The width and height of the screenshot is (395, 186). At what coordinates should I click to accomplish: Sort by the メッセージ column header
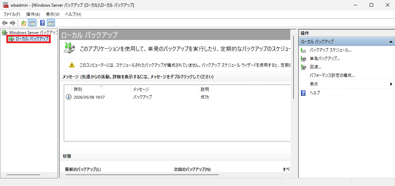(165, 89)
